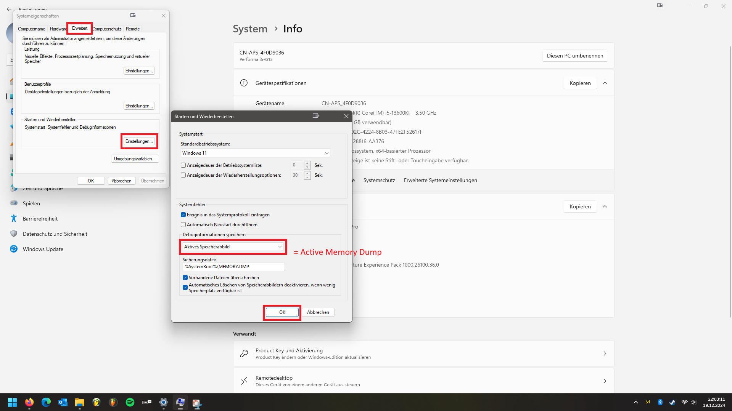Viewport: 732px width, 411px height.
Task: Enable Automatisch Neustart durchführen checkbox
Action: tap(183, 225)
